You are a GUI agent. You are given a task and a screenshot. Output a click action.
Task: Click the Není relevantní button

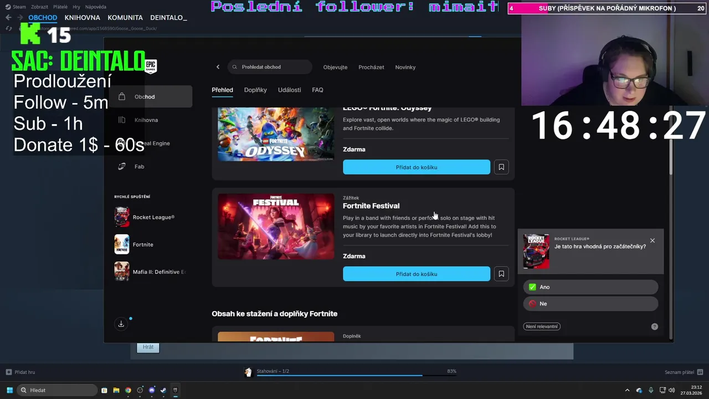(542, 326)
